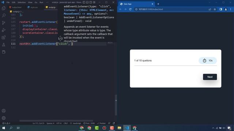This screenshot has width=234, height=131.
Task: Open the Windows Start menu
Action: 4,128
